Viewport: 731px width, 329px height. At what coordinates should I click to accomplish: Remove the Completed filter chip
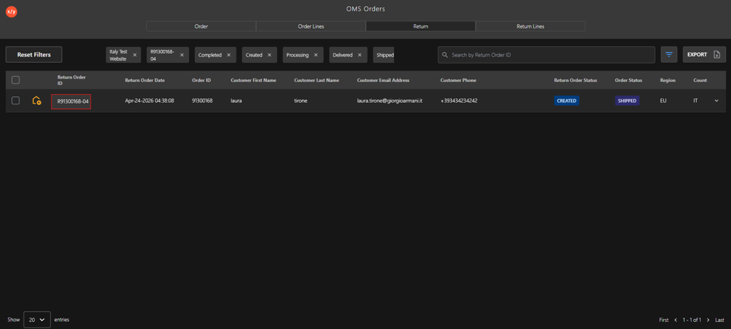pyautogui.click(x=228, y=55)
